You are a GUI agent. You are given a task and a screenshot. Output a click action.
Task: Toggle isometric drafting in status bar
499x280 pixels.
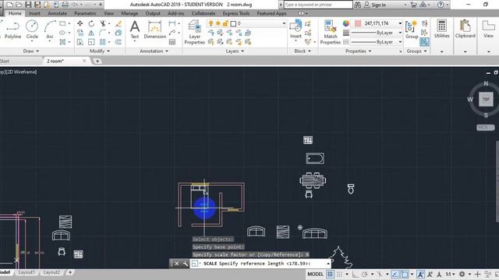[380, 274]
